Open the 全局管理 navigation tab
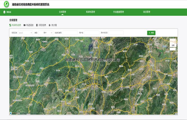Screen dimensions: 187x120 (62, 12)
